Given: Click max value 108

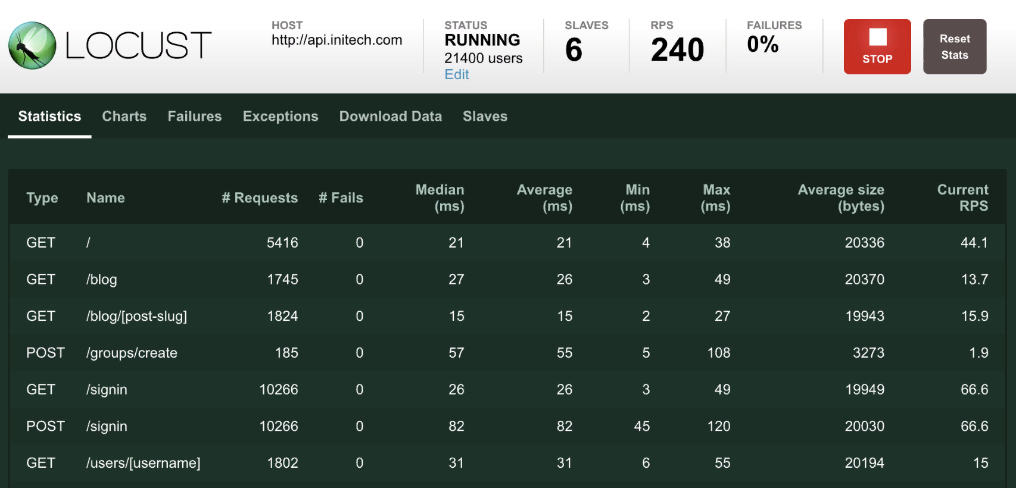Looking at the screenshot, I should click(x=719, y=353).
